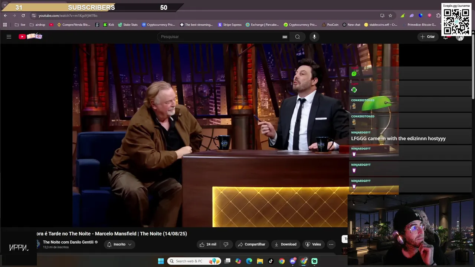This screenshot has height=267, width=475.
Task: Click the Windows 'Search web & PC' box
Action: point(194,261)
